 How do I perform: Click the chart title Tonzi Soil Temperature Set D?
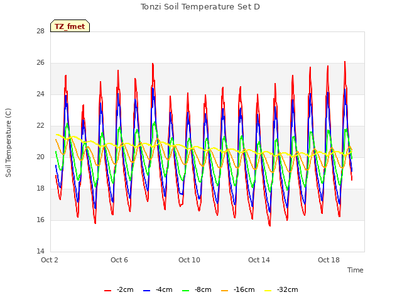pos(200,7)
